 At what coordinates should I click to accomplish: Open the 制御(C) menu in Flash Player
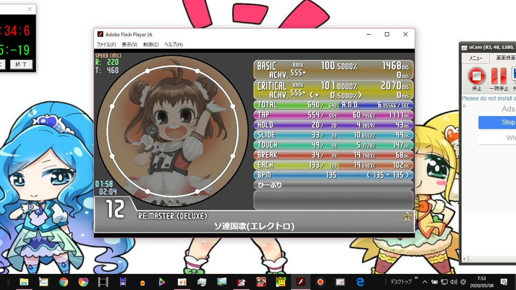150,45
